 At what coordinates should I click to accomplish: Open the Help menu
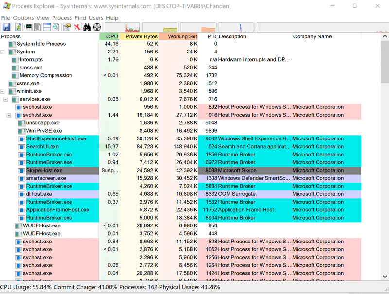[112, 18]
